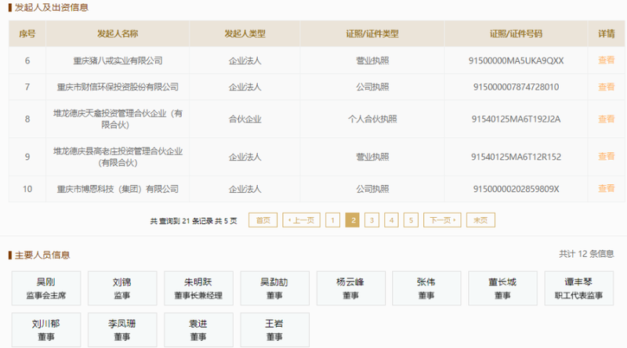Screen dimensions: 627x348
Task: Click the 共查询到 21 条记录 summary text
Action: 194,221
